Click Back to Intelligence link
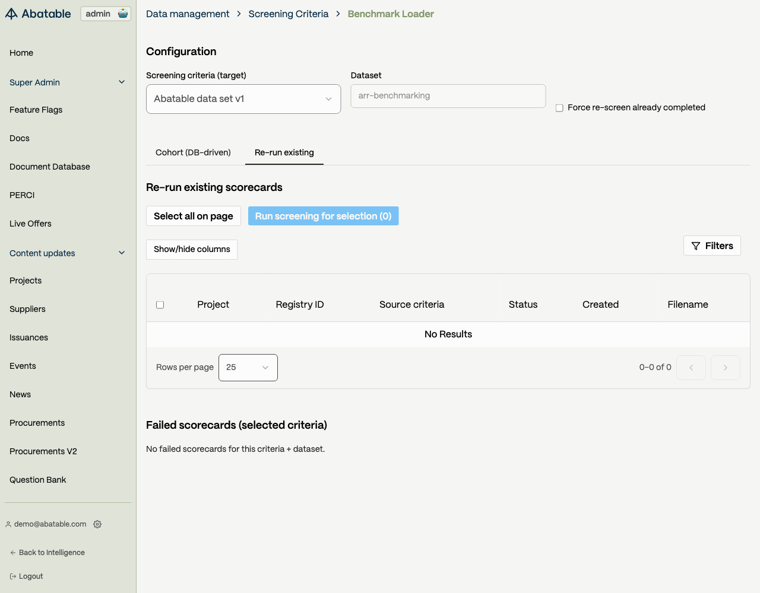Screen dimensions: 760x593 [47, 553]
